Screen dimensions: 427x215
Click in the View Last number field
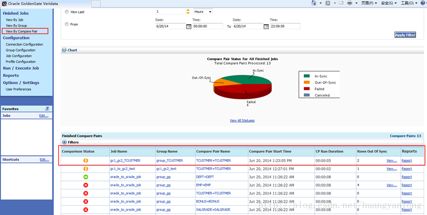171,12
